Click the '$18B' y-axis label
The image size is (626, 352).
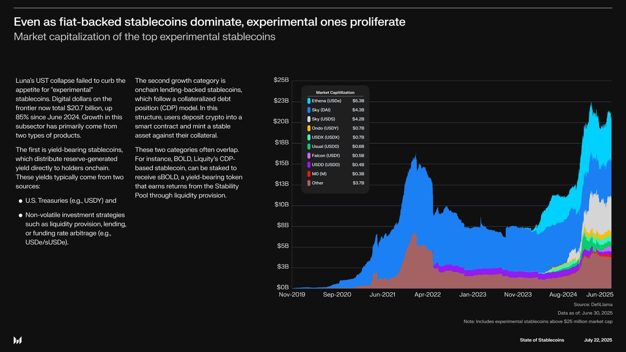[281, 142]
